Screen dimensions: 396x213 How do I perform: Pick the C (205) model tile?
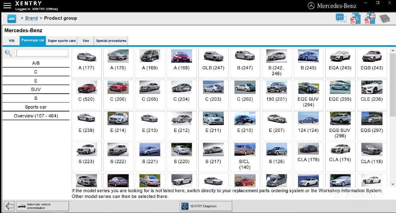click(x=150, y=94)
